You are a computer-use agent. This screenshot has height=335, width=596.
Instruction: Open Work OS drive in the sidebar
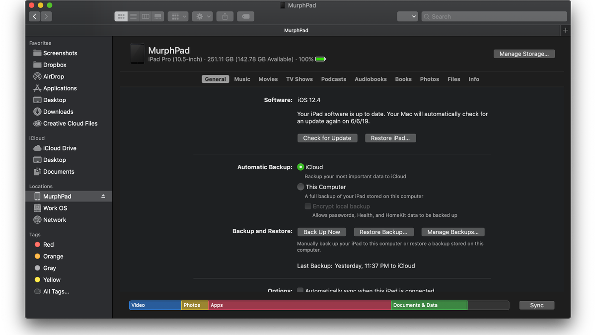coord(69,208)
